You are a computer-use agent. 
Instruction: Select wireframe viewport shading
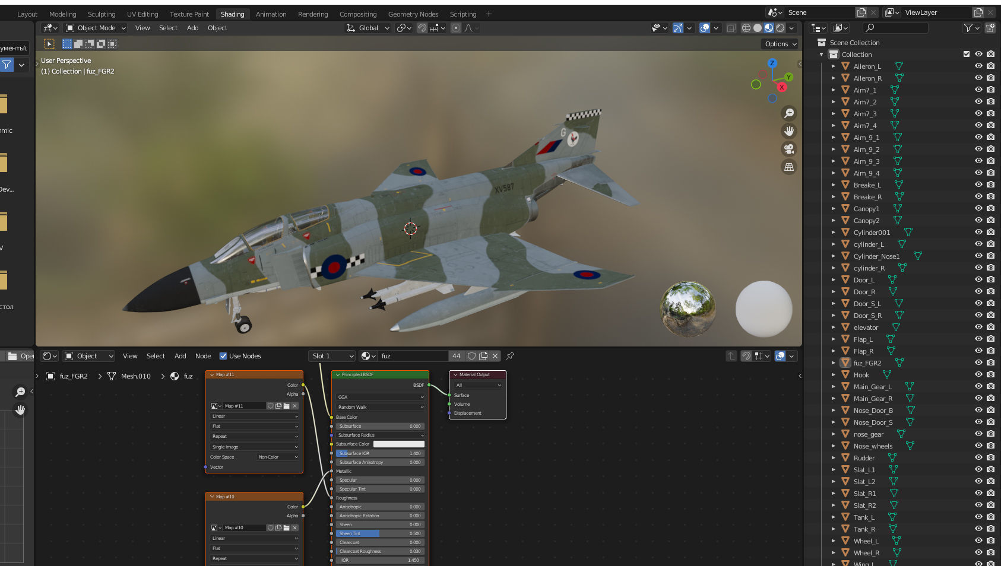[x=746, y=28]
